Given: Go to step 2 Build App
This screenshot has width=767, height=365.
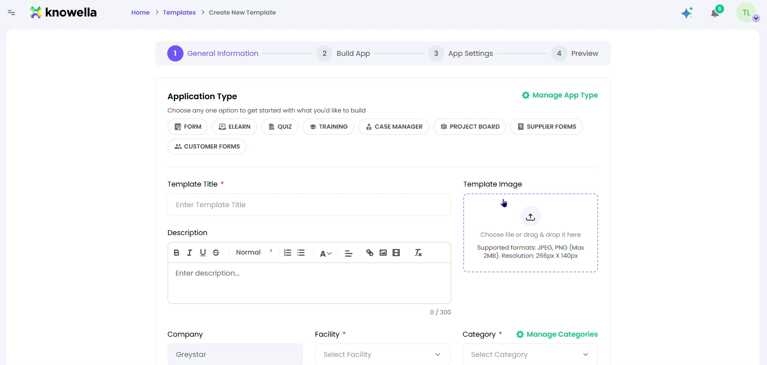Looking at the screenshot, I should pos(343,53).
